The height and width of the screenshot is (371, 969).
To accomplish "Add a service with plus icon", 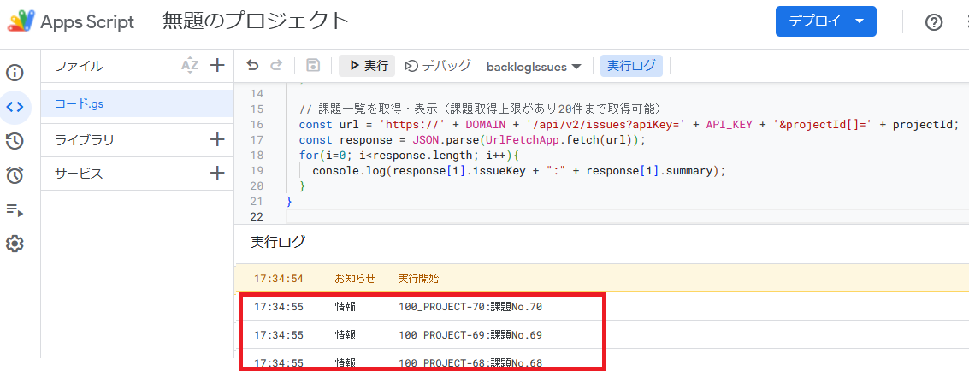I will pyautogui.click(x=217, y=174).
